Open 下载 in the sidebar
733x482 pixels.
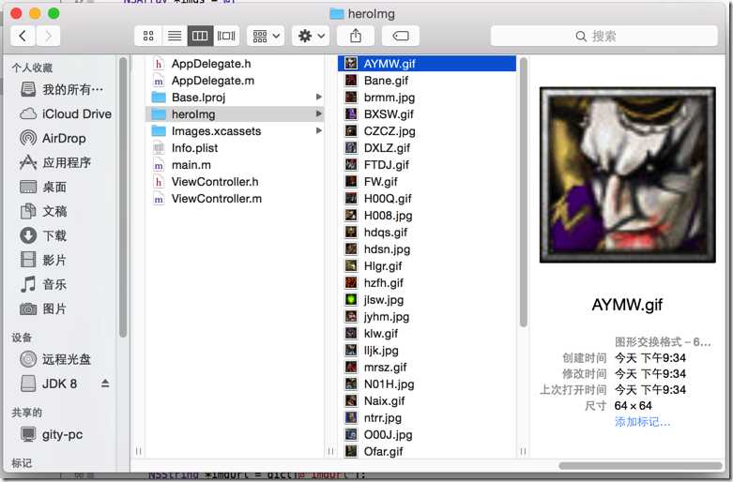[x=43, y=235]
